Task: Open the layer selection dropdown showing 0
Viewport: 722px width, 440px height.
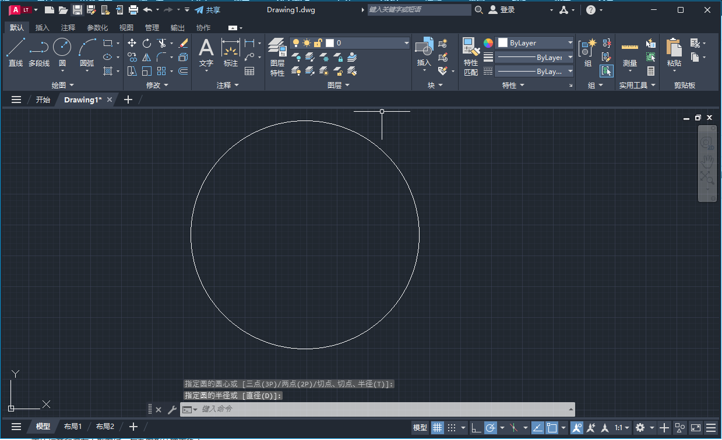Action: pos(406,42)
